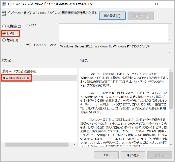Screen dimensions: 175x162
Task: Click the 適用(A) button
Action: coord(160,155)
